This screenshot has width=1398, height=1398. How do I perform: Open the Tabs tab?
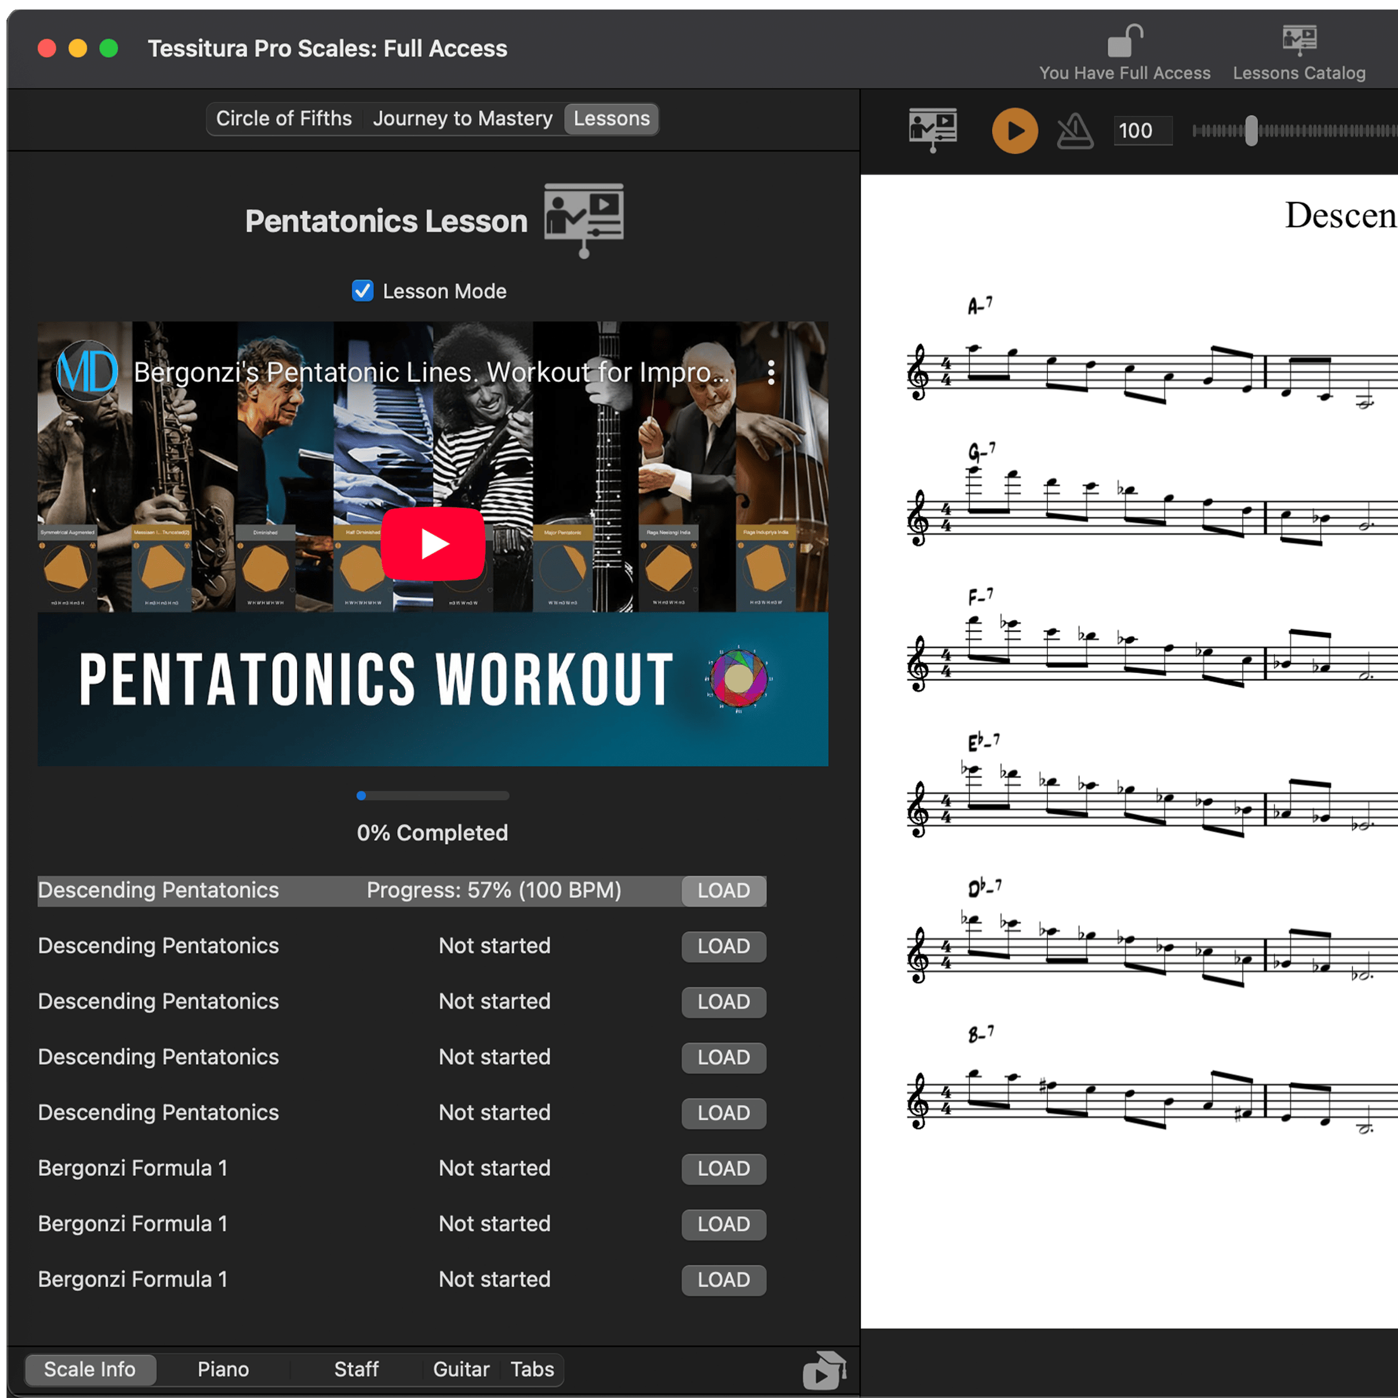pos(532,1369)
